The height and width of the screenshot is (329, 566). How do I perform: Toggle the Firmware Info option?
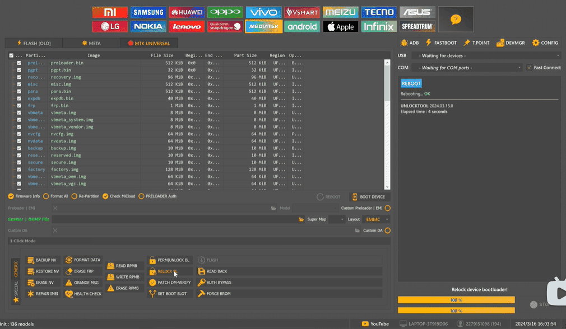[x=24, y=196]
